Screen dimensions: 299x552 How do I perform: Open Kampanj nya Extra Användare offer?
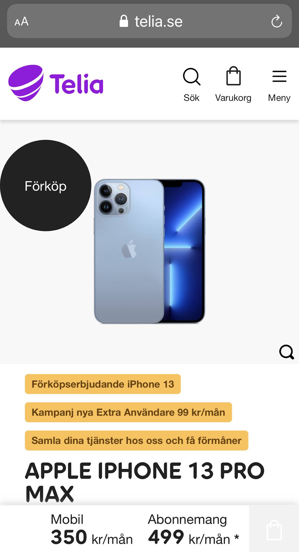click(x=128, y=412)
